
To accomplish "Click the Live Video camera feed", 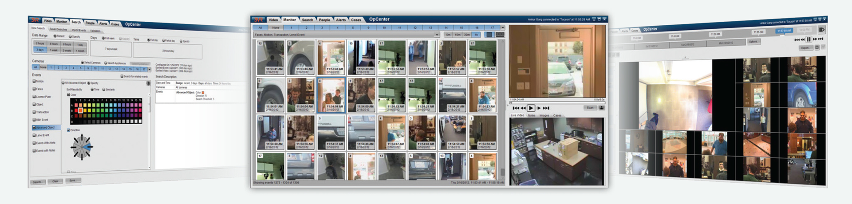I will 556,151.
